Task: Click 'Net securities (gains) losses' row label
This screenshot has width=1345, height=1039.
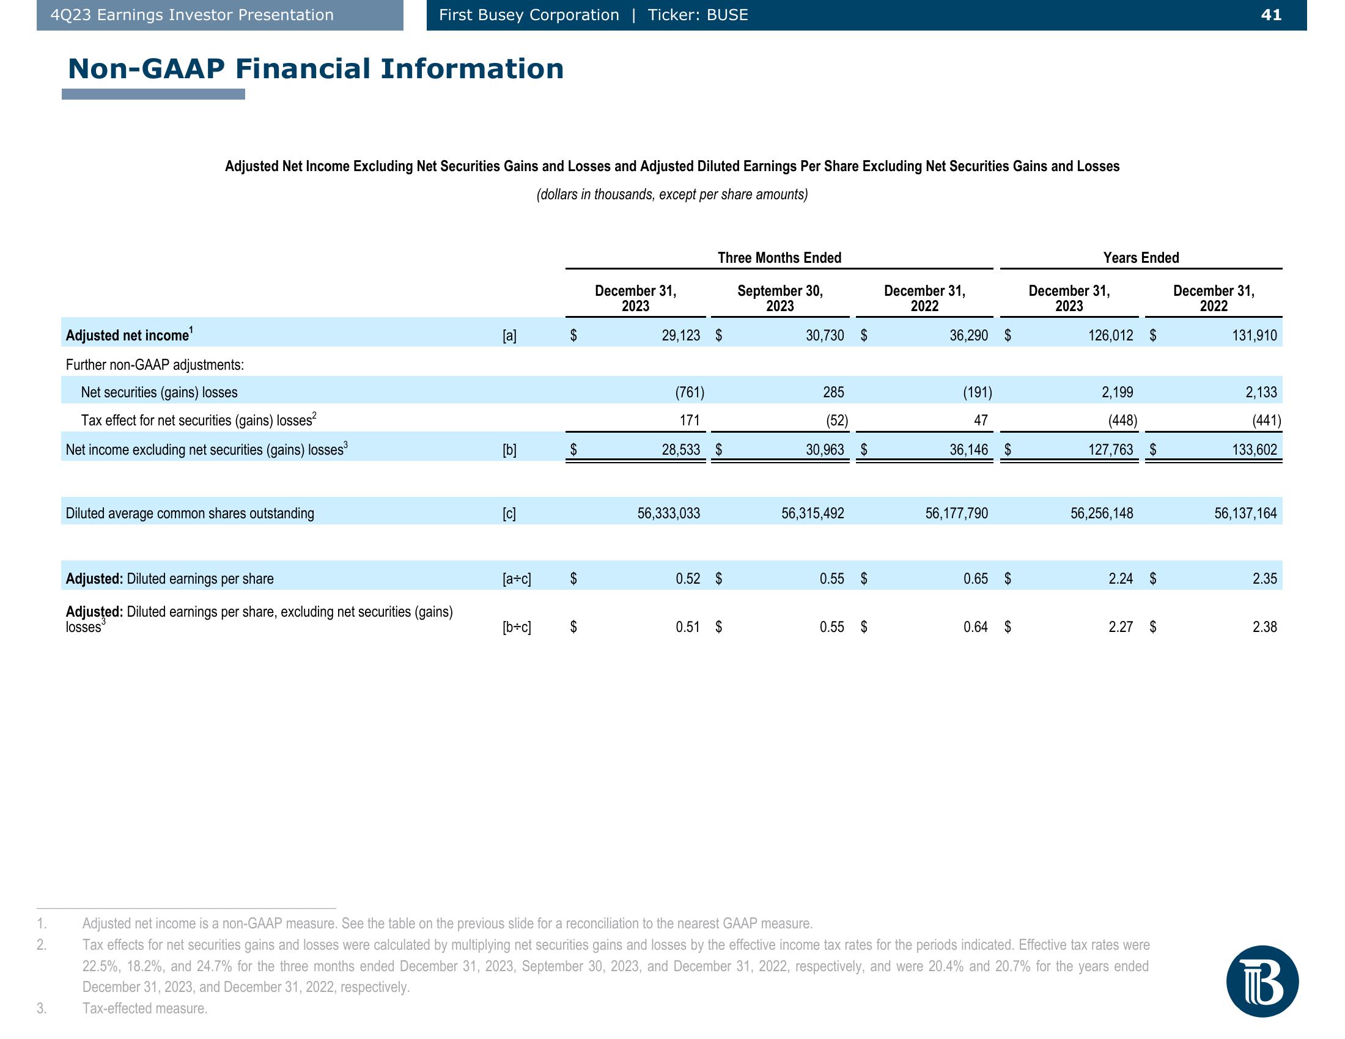Action: (x=159, y=392)
